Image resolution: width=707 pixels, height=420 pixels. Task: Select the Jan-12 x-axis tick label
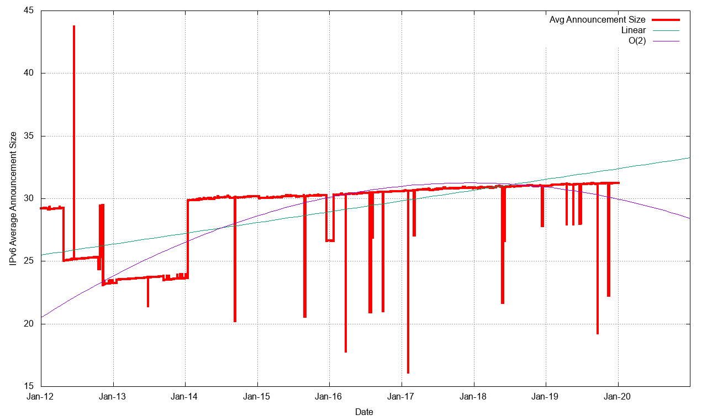[41, 396]
